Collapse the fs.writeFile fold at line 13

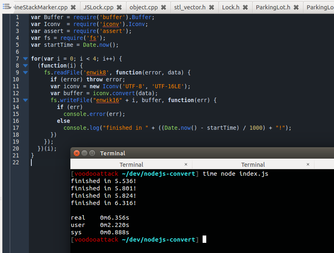pos(25,100)
